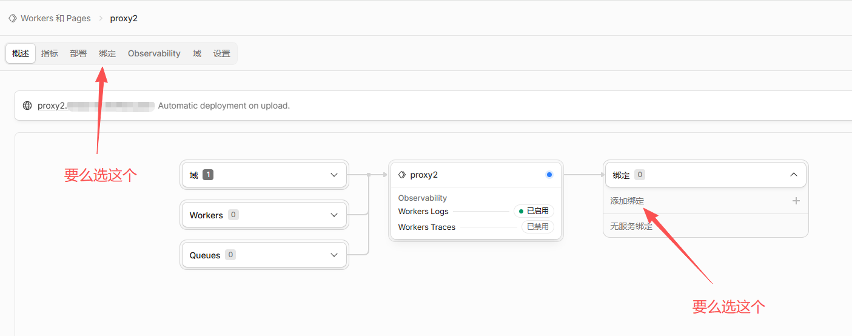
Task: Click the code icon on proxy2 card
Action: pyautogui.click(x=402, y=175)
